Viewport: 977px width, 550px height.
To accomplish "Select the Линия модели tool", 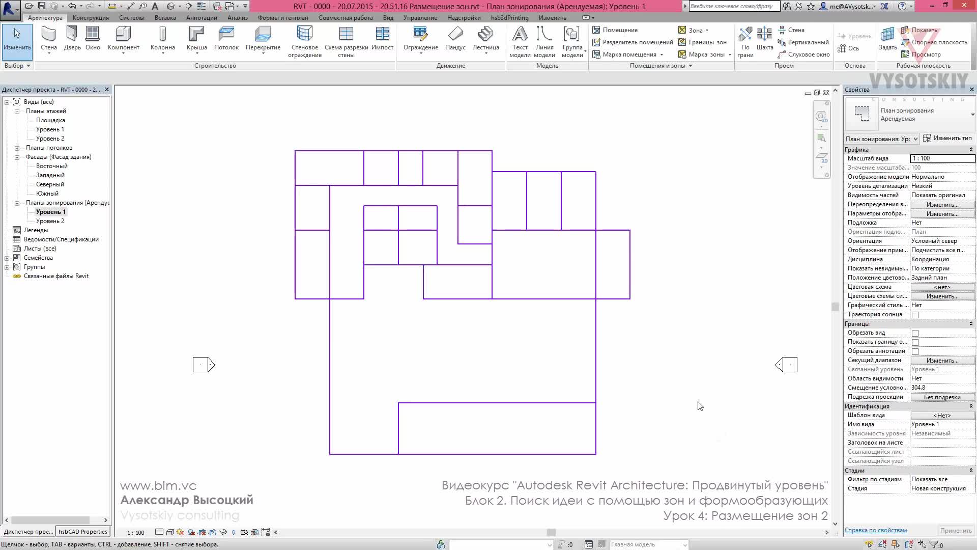I will pyautogui.click(x=544, y=42).
